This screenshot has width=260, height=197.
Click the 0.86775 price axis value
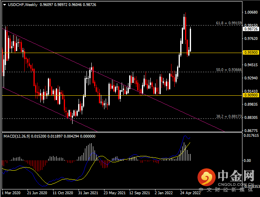251,131
